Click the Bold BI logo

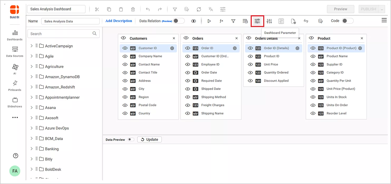point(15,12)
